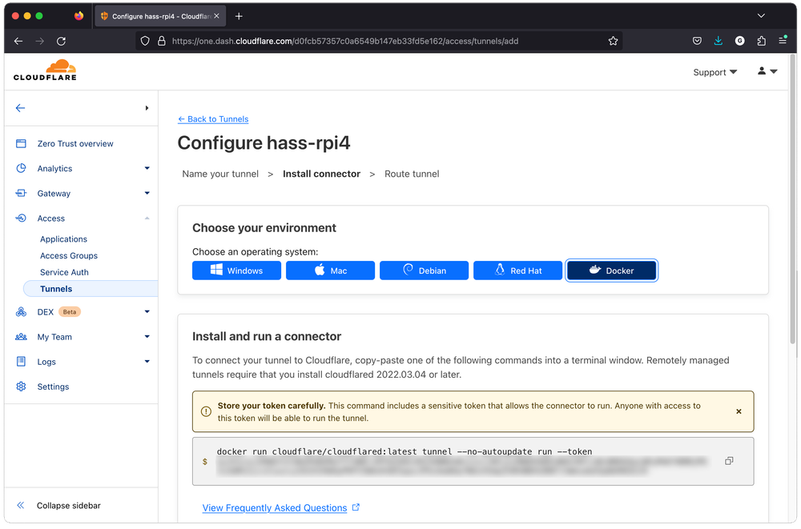Open Firefox extensions menu
Screen dimensions: 801x529
761,41
